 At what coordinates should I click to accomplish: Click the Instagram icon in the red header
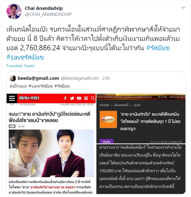[x=86, y=98]
